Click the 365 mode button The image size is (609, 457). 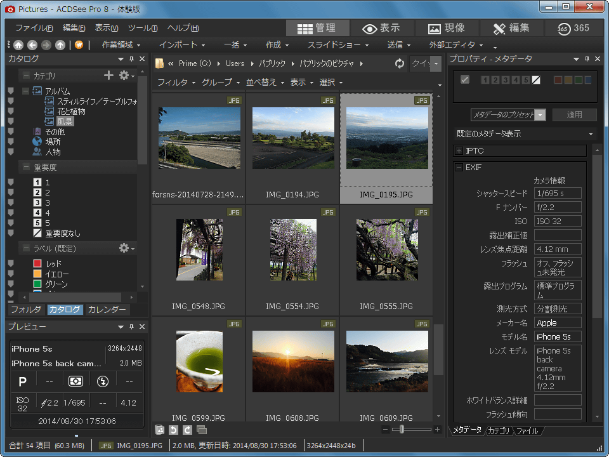[x=573, y=28]
